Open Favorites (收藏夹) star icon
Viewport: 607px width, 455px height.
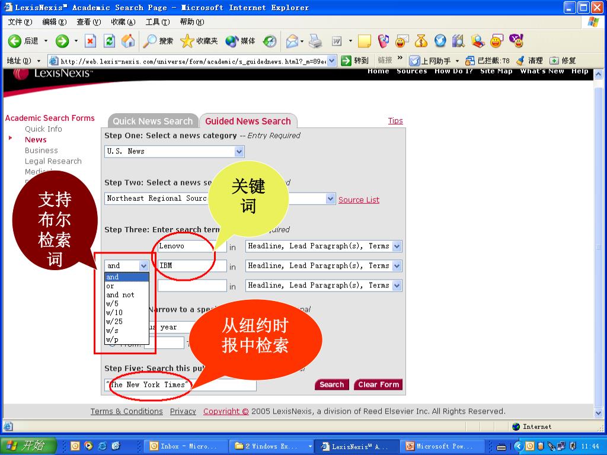[199, 41]
